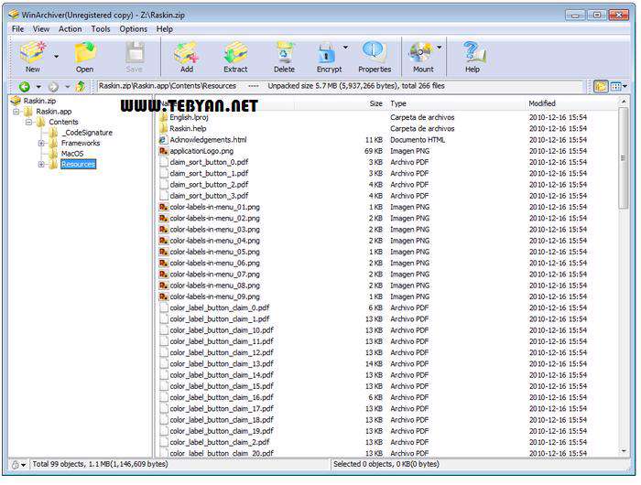Screen dimensions: 641x485
Task: Open the Tools menu
Action: point(101,29)
